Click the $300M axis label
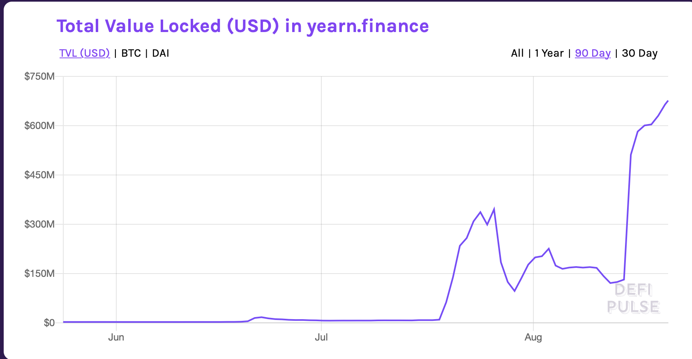 tap(39, 224)
